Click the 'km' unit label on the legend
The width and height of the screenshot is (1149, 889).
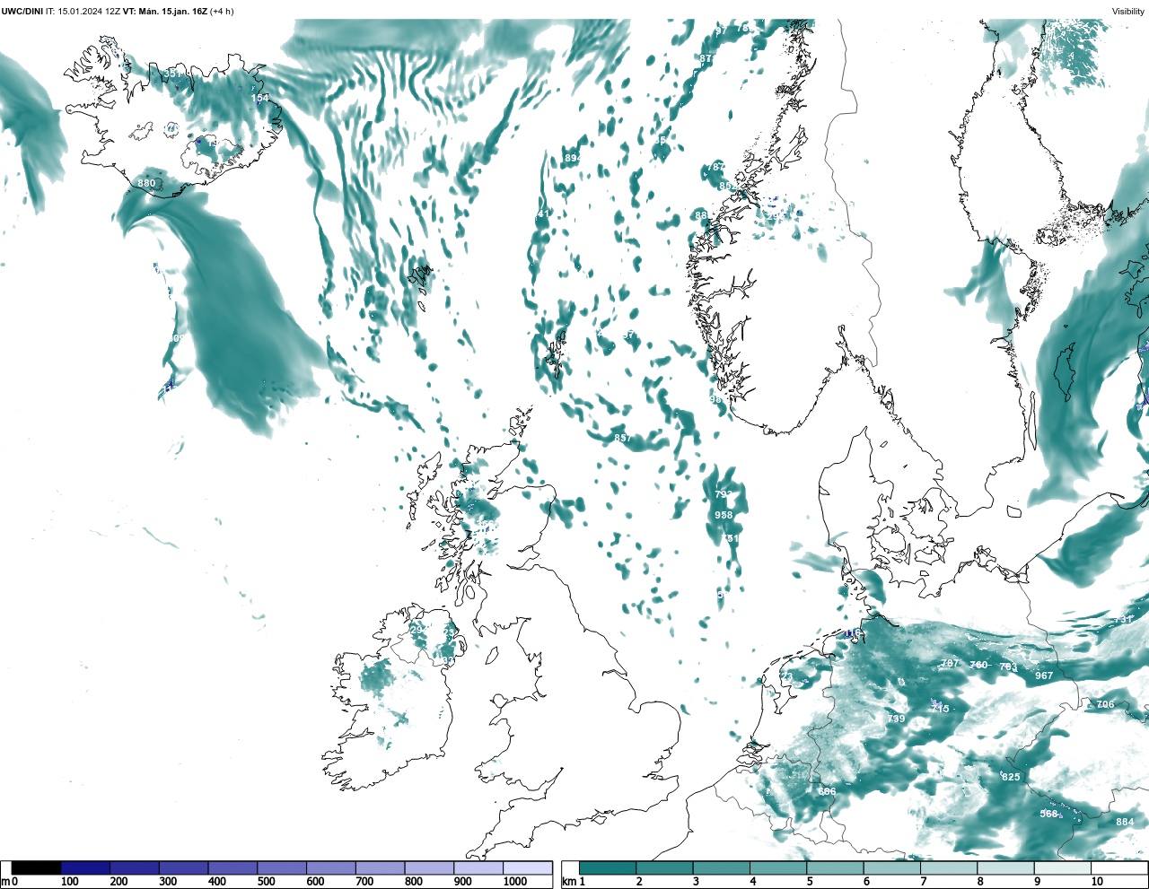point(568,882)
